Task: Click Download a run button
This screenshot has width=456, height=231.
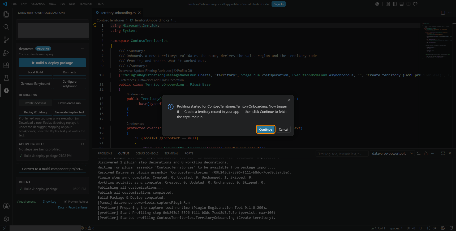Action: coord(70,103)
